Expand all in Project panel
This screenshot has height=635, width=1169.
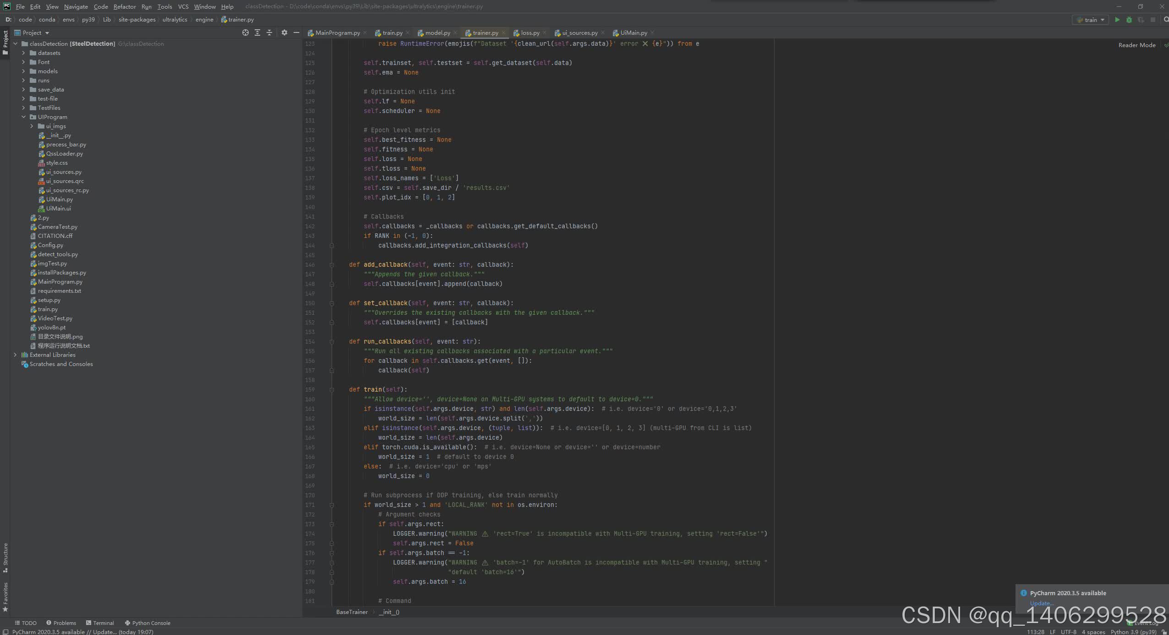[x=257, y=32]
